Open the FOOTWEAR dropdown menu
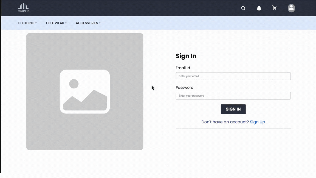The image size is (316, 178). point(56,23)
